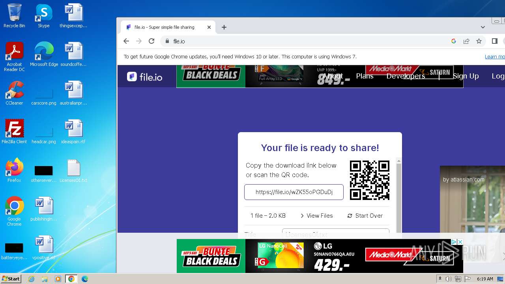Screen dimensions: 505x284
Task: Select the file.io browser tab
Action: [x=168, y=27]
